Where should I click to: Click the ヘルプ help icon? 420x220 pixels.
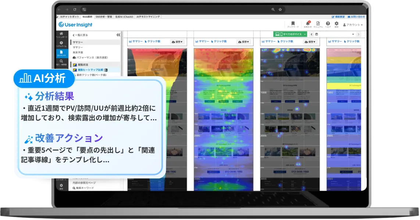pyautogui.click(x=328, y=23)
